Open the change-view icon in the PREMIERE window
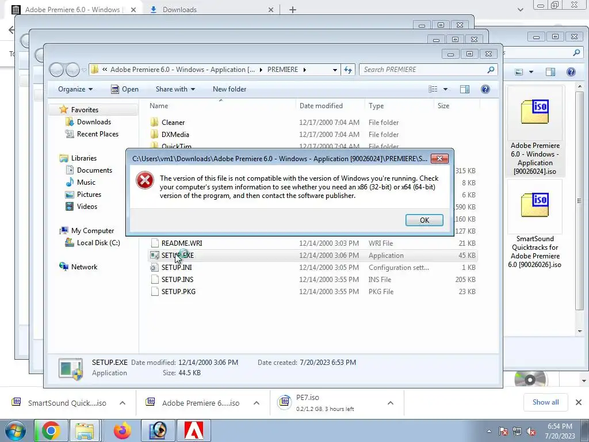The height and width of the screenshot is (442, 589). [x=433, y=89]
